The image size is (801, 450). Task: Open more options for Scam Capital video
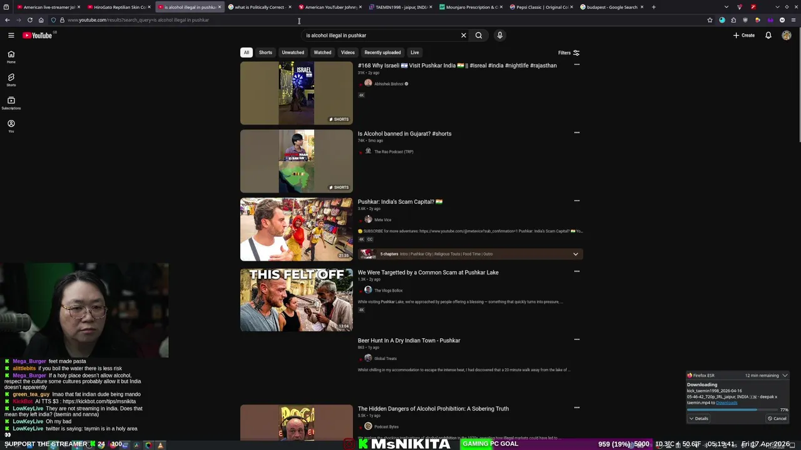pos(577,201)
